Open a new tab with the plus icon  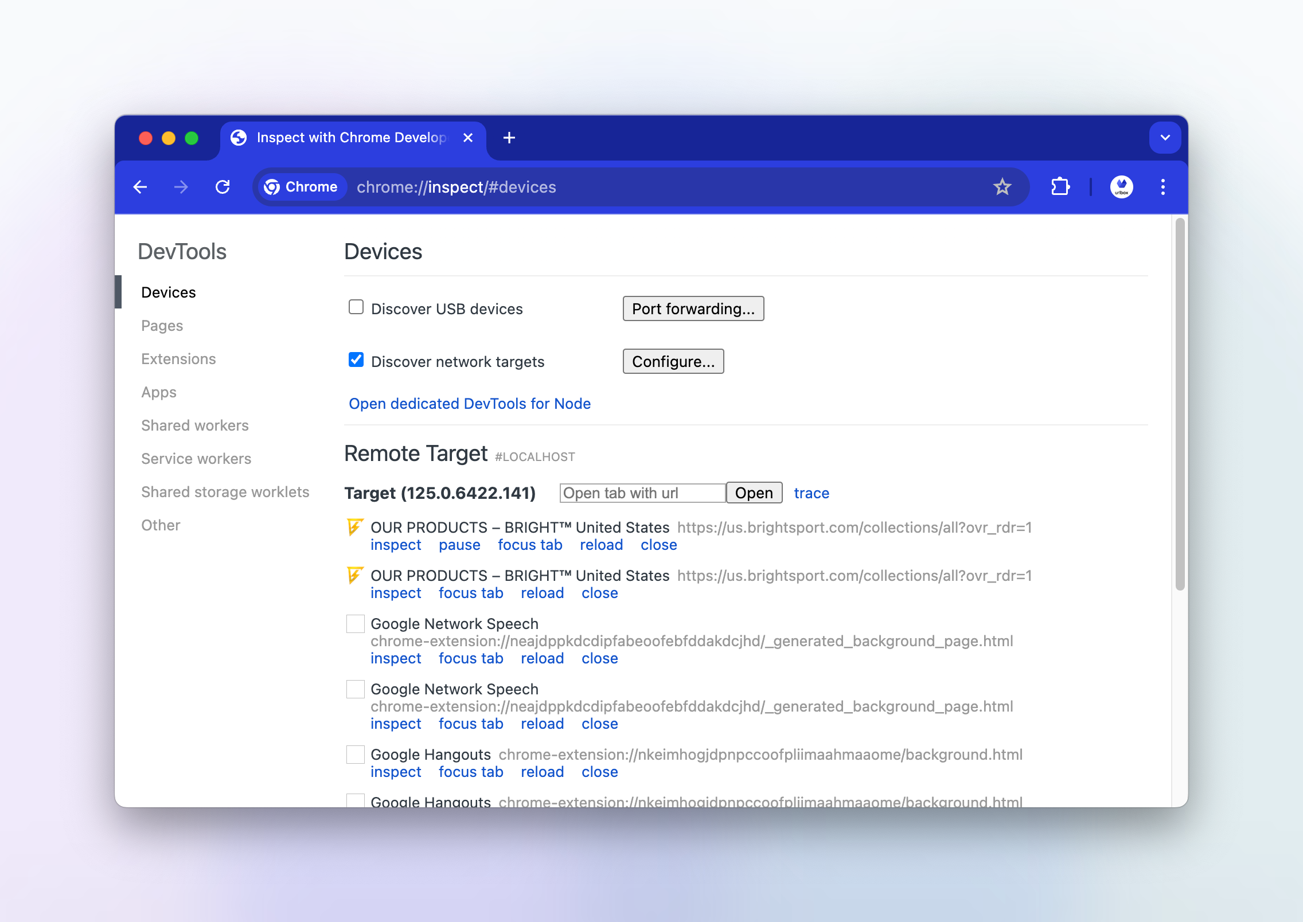[x=509, y=138]
